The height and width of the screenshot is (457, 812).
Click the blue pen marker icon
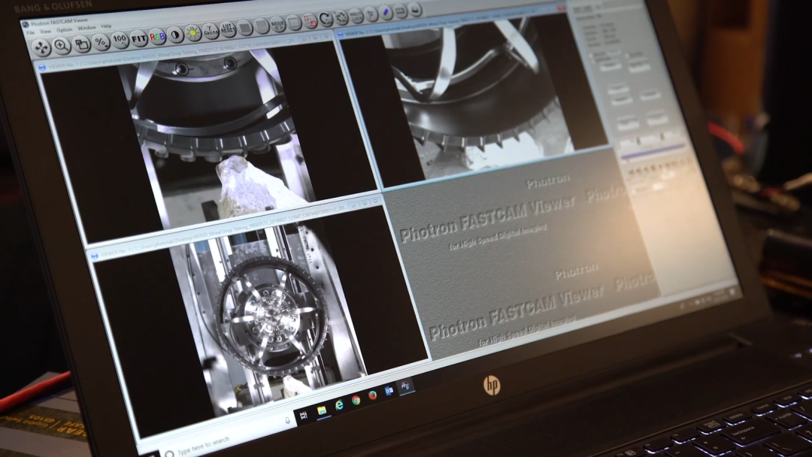tap(386, 13)
